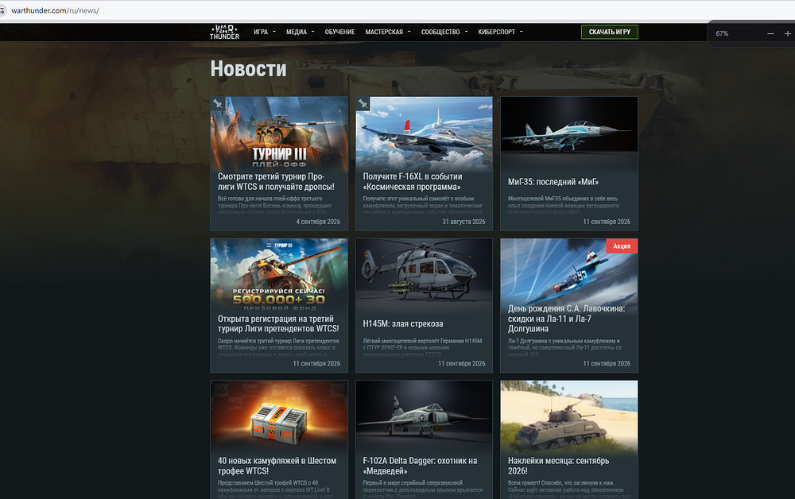Click the 67% zoom level value

722,33
